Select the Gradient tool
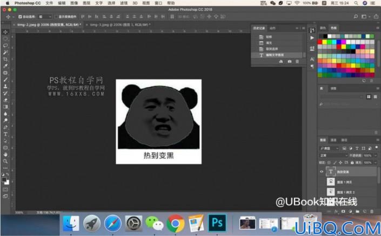The image size is (381, 236). [5, 107]
